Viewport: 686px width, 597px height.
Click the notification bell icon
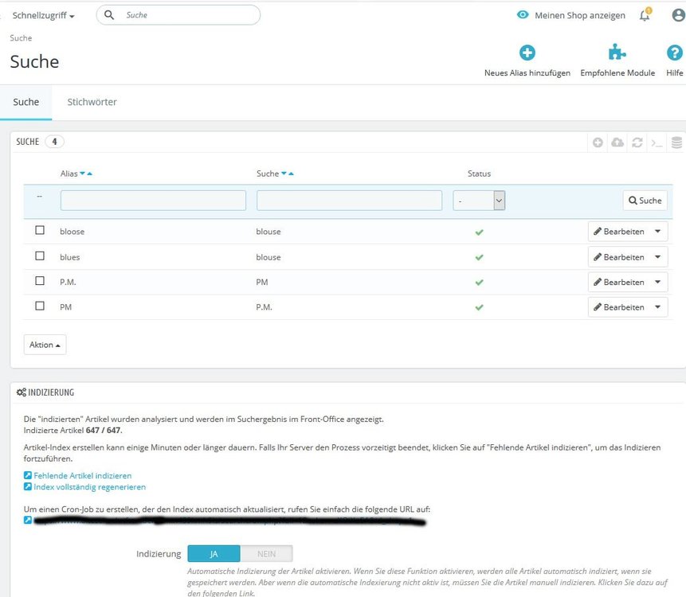(x=645, y=15)
